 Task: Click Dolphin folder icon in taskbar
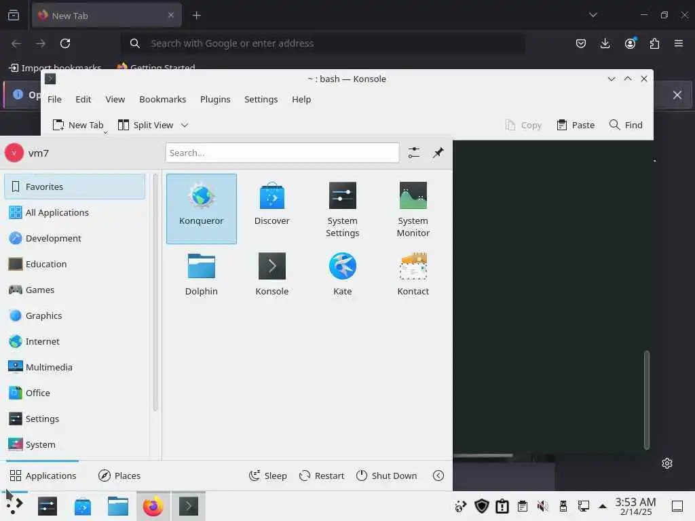118,506
